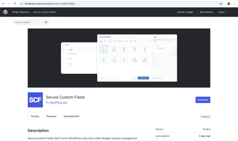
Task: Go to My favorites
Action: 206,12
